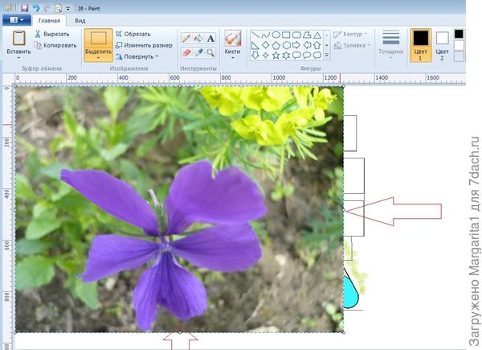Pick the oval callout shape

pyautogui.click(x=307, y=56)
